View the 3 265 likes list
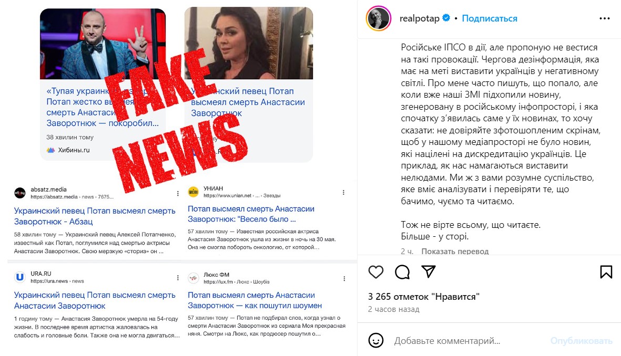The width and height of the screenshot is (621, 356). tap(423, 296)
